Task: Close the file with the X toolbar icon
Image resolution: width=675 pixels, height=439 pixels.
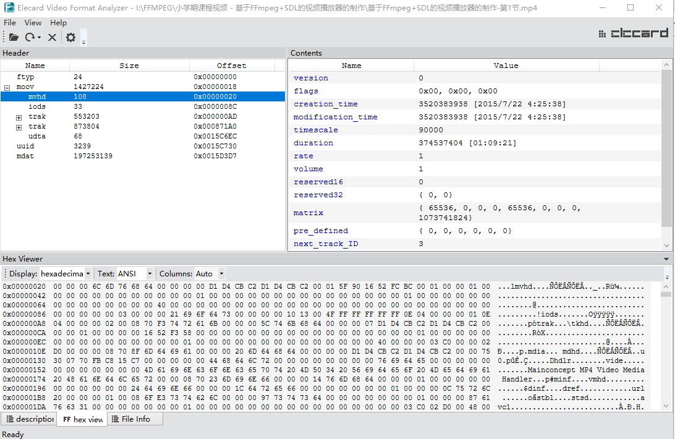Action: click(52, 38)
